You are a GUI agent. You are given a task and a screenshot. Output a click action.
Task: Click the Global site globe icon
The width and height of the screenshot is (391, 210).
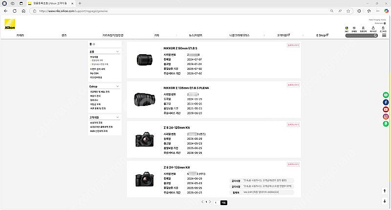click(385, 23)
